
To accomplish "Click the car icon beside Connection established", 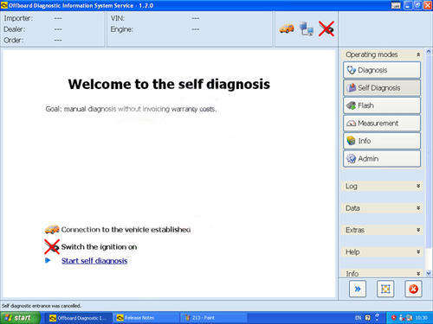I will coord(52,230).
